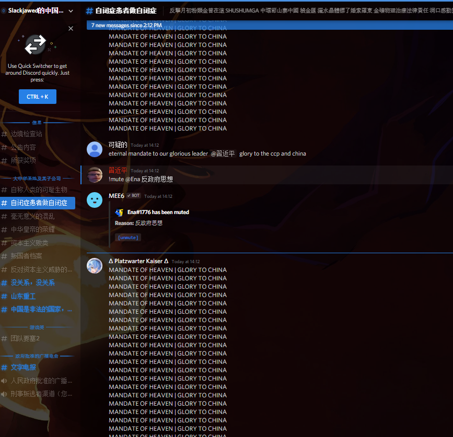Click the channel topic text in header
The height and width of the screenshot is (437, 453).
[311, 10]
